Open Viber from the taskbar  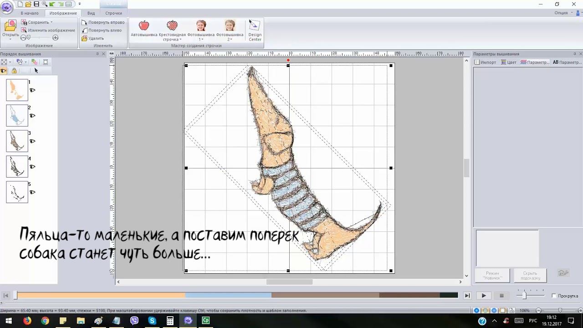coord(134,321)
